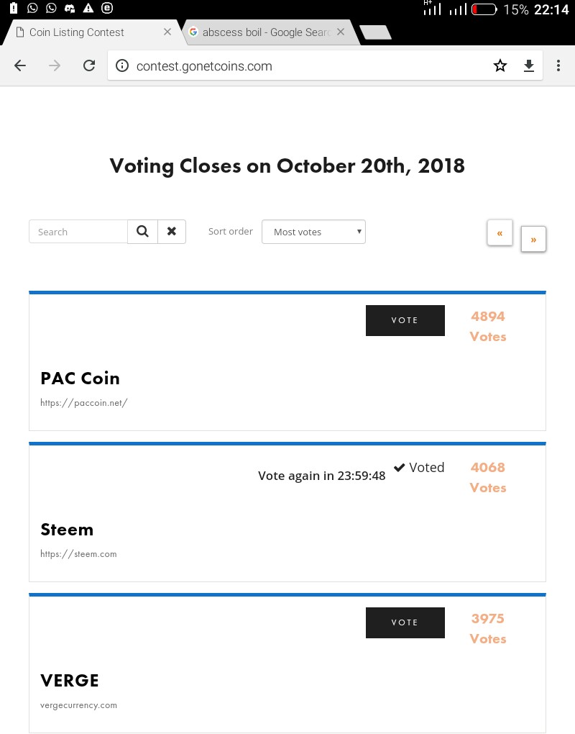View site info icon in address bar
The height and width of the screenshot is (734, 575).
122,66
